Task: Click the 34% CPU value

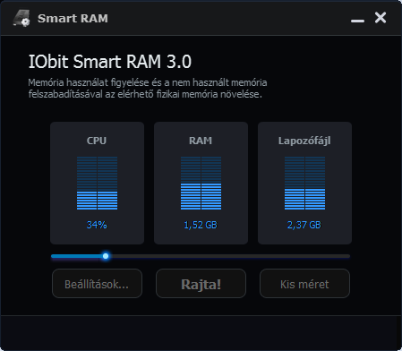Action: pos(97,225)
